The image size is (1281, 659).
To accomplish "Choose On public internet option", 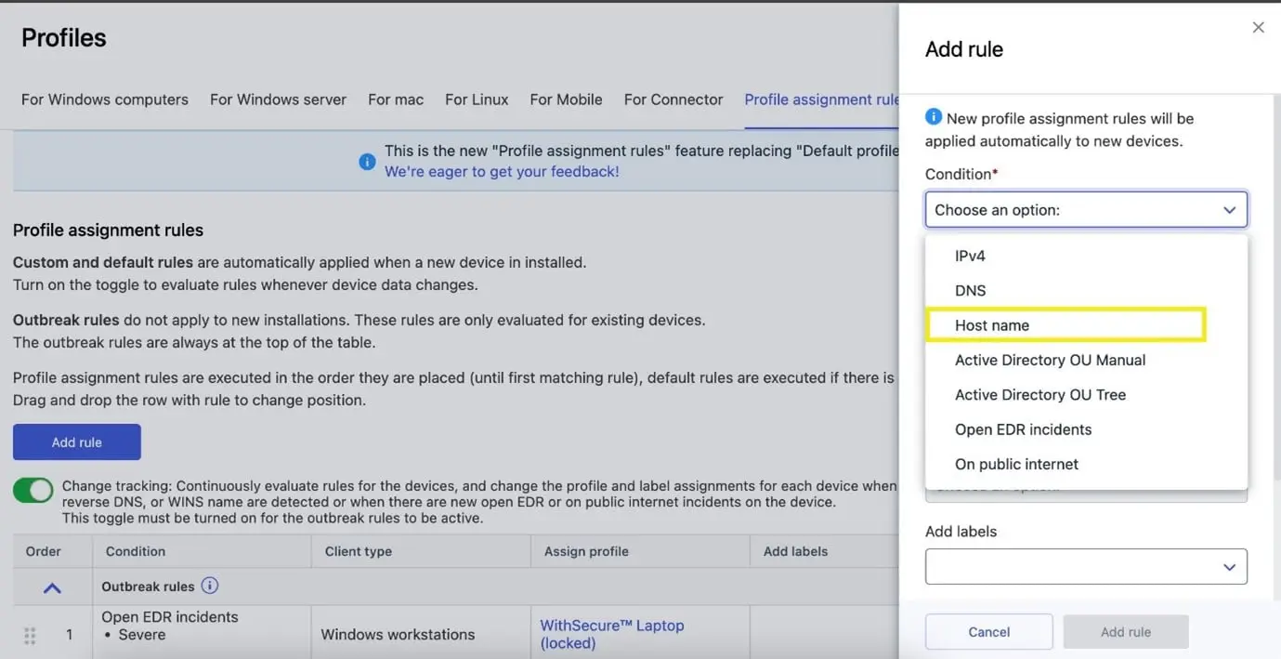I will pos(1086,464).
